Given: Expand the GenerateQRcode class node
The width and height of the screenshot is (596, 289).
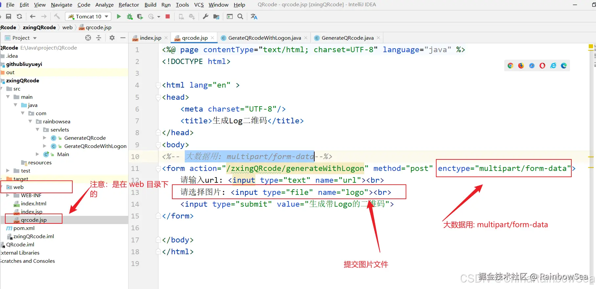Looking at the screenshot, I should click(45, 138).
